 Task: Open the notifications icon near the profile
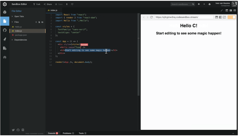pos(210,4)
